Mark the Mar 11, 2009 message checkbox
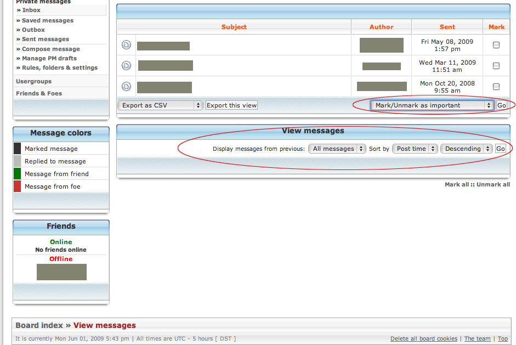 tap(496, 66)
